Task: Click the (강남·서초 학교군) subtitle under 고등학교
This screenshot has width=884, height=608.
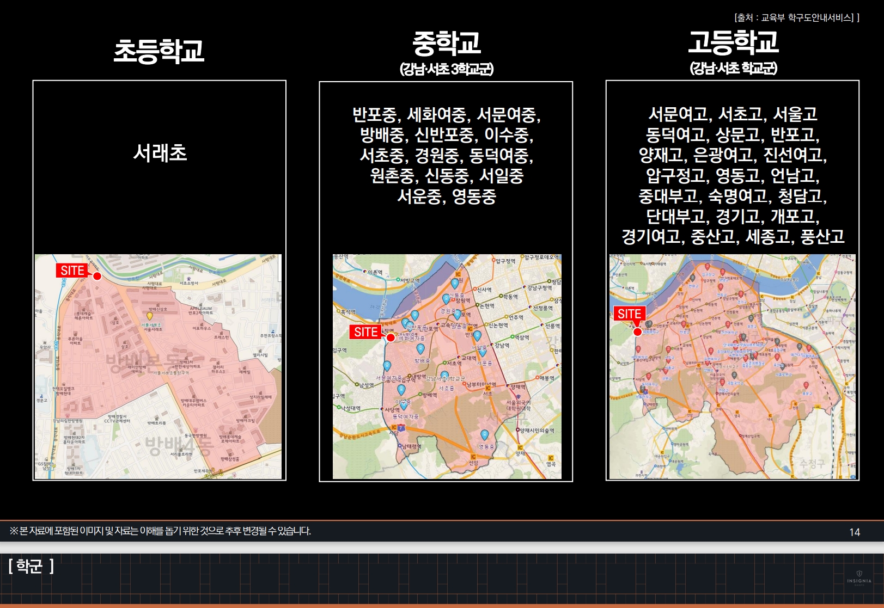Action: (x=733, y=68)
